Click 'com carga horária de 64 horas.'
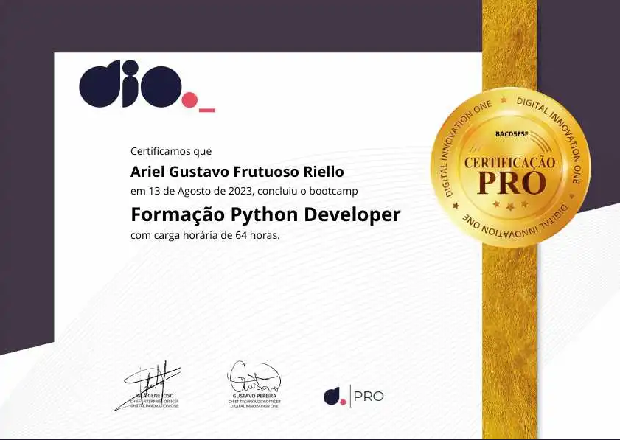 click(205, 235)
